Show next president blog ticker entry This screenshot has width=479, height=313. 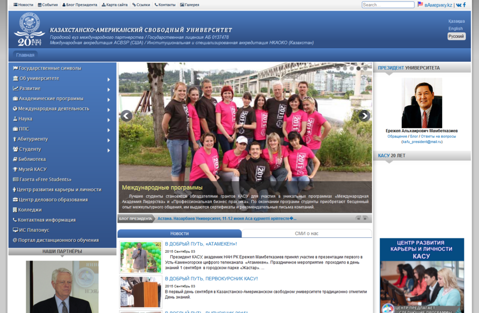365,218
